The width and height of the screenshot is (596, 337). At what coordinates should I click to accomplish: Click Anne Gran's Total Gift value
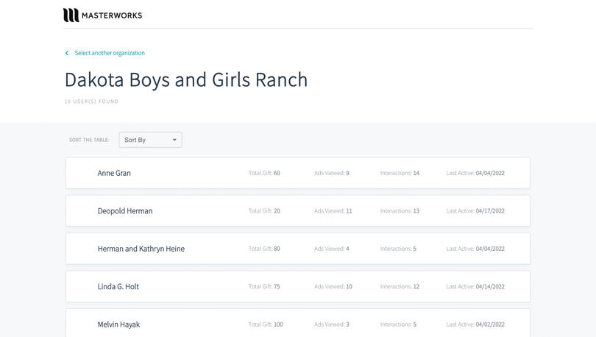pos(277,174)
